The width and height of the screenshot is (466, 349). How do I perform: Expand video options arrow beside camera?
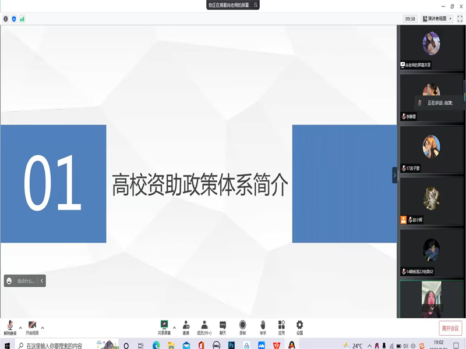pyautogui.click(x=43, y=327)
